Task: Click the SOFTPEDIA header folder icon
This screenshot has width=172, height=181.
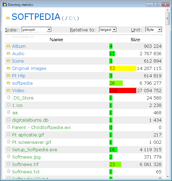Action: point(8,18)
